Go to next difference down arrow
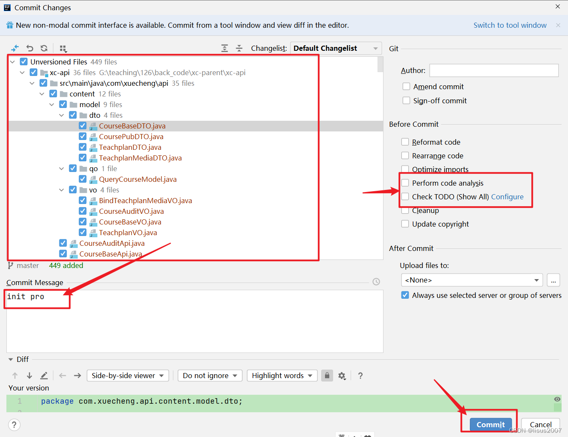Viewport: 568px width, 437px height. click(x=29, y=376)
